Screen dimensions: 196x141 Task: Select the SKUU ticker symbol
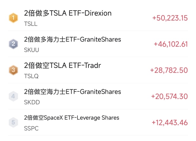point(31,50)
